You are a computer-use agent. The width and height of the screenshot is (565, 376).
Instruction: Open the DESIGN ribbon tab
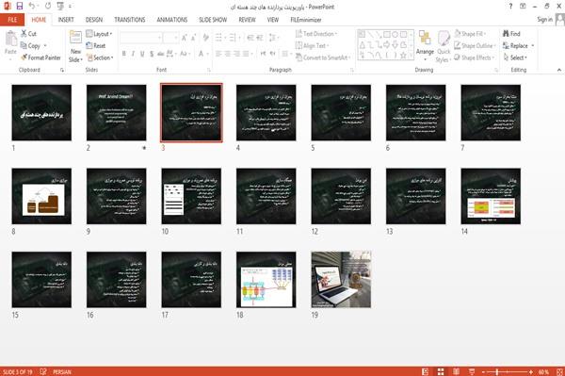94,20
